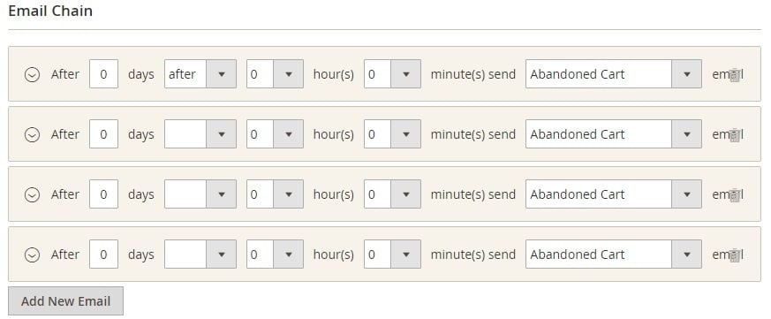This screenshot has height=319, width=771.
Task: Open fourth row's minute(s) dropdown
Action: pyautogui.click(x=392, y=254)
